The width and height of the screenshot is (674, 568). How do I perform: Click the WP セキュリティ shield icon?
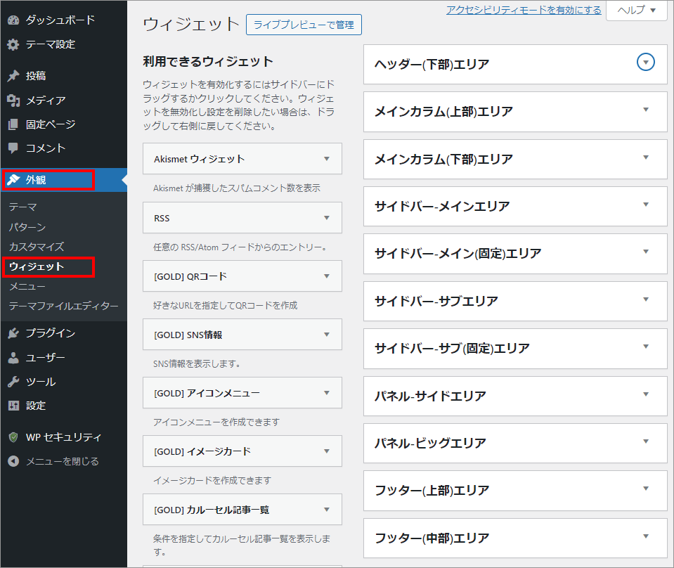(13, 437)
